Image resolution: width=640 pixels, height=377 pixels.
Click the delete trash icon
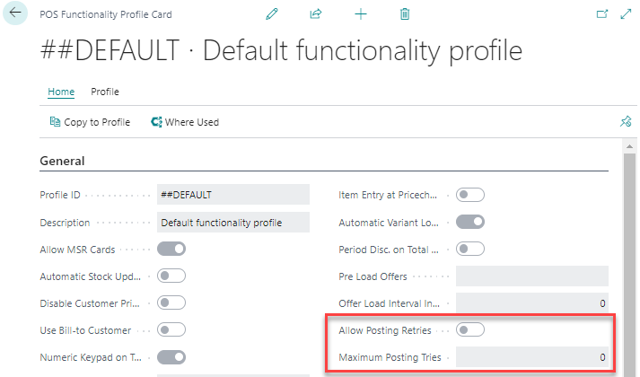405,14
